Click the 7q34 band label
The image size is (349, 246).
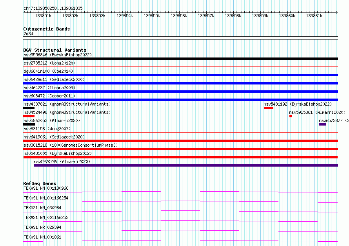tap(28, 34)
